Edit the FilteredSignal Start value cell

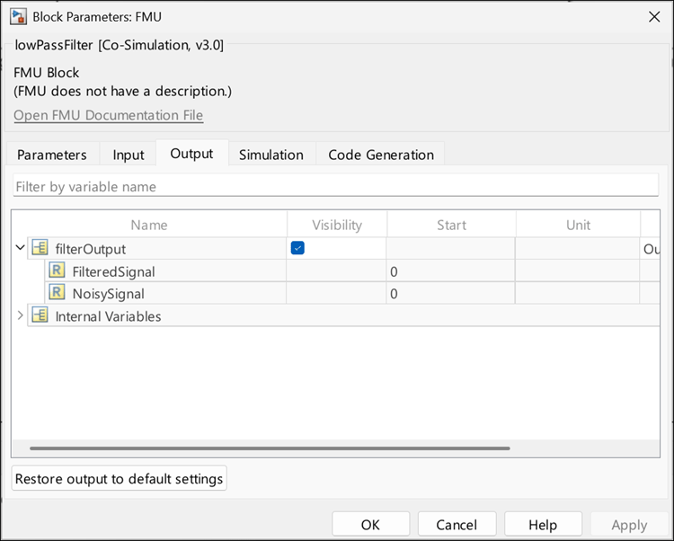click(x=450, y=271)
